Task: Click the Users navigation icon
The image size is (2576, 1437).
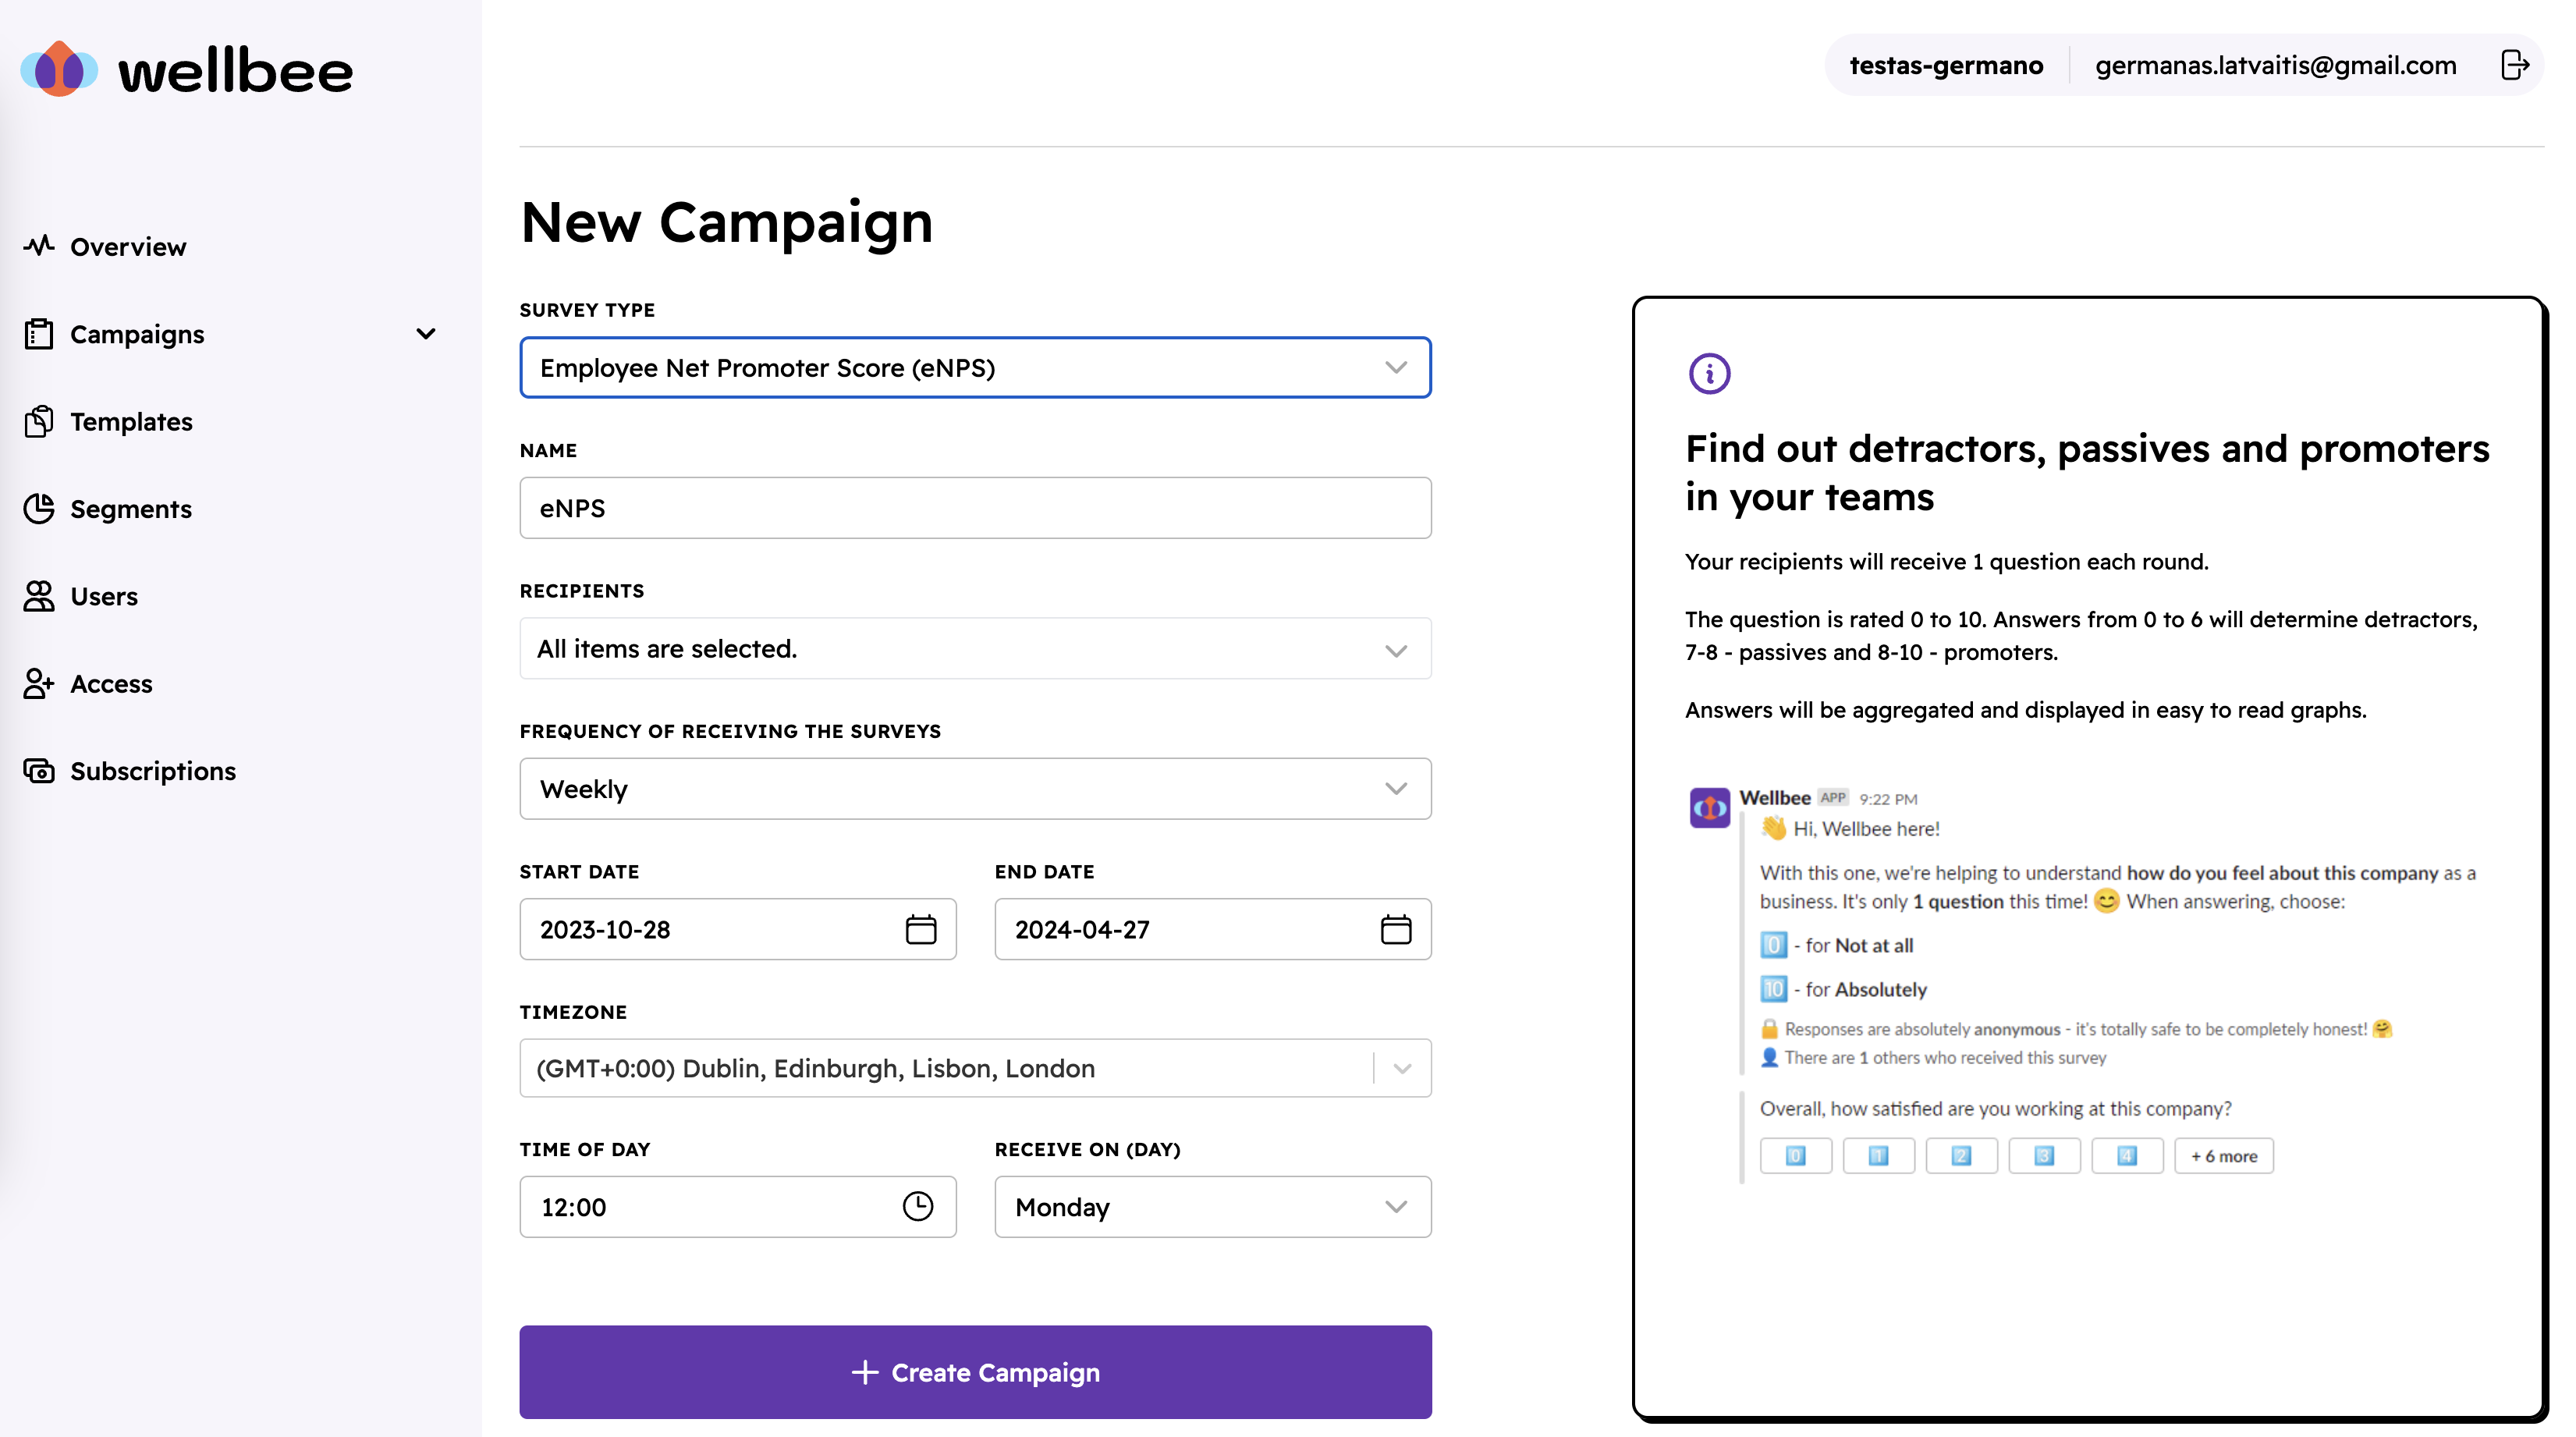Action: 37,594
